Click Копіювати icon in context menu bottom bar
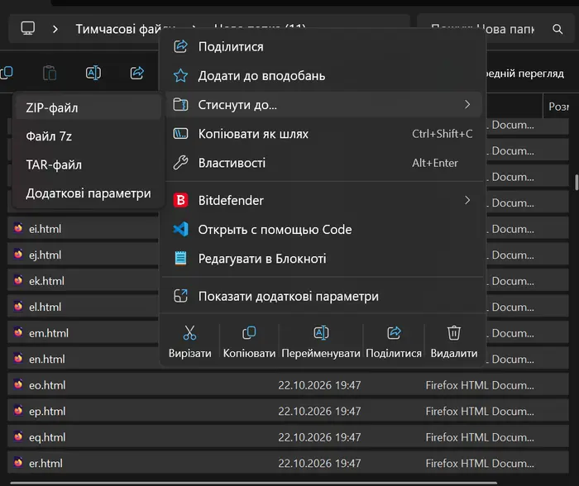579x486 pixels. 249,332
